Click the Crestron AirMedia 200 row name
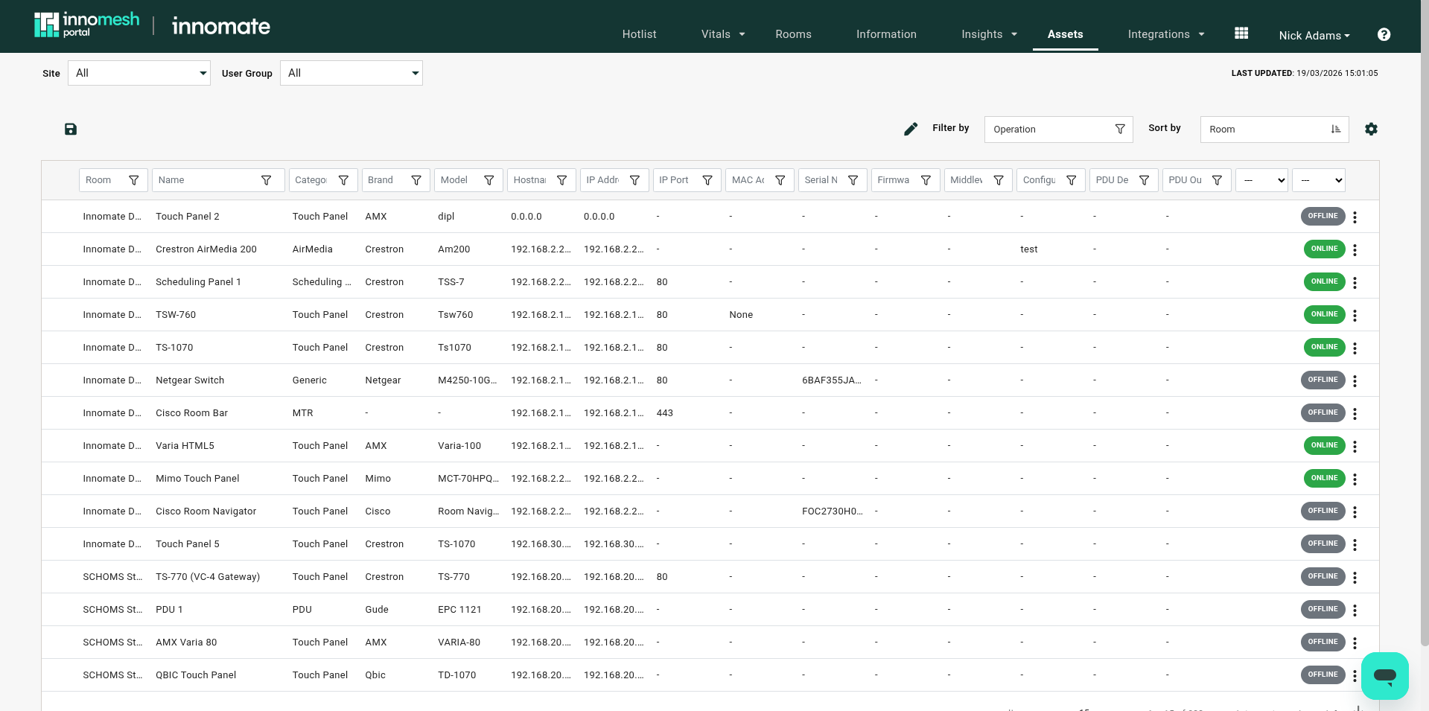 tap(206, 249)
